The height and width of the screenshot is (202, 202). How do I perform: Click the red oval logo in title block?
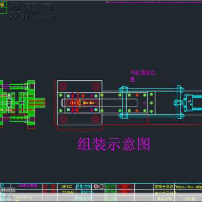(125, 187)
